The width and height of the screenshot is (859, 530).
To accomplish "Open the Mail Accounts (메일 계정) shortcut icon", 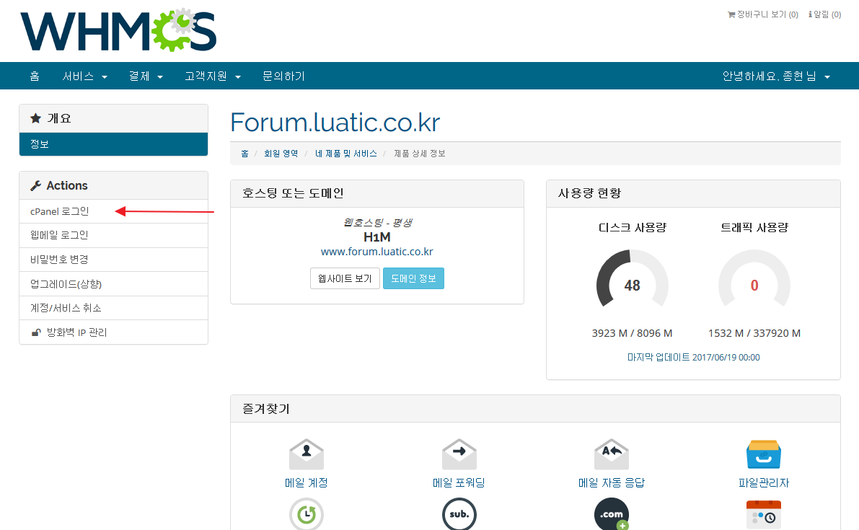I will click(x=306, y=454).
